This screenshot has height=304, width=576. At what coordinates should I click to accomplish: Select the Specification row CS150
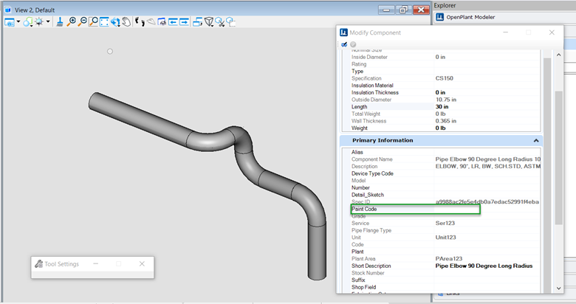[x=441, y=78]
